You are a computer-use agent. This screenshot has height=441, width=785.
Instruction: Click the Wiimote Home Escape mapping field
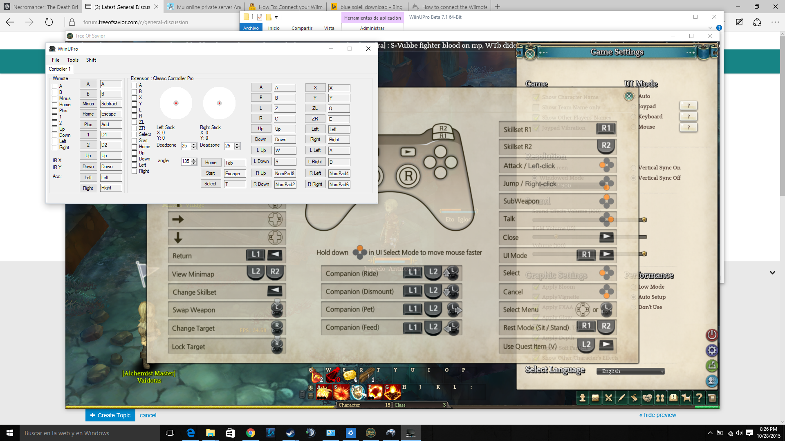(x=111, y=114)
